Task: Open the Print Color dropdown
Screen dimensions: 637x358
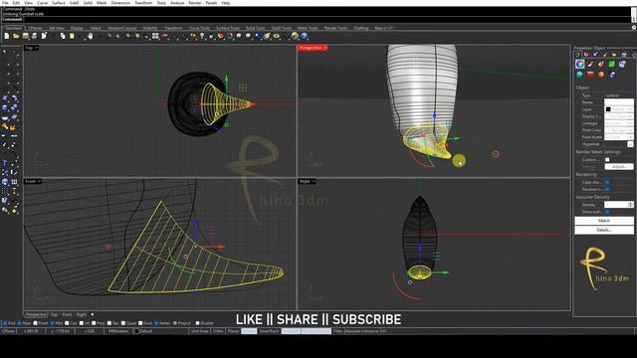Action: [630, 130]
